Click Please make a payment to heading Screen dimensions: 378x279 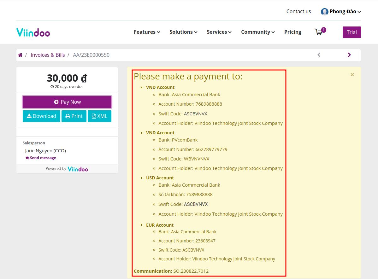pyautogui.click(x=188, y=76)
